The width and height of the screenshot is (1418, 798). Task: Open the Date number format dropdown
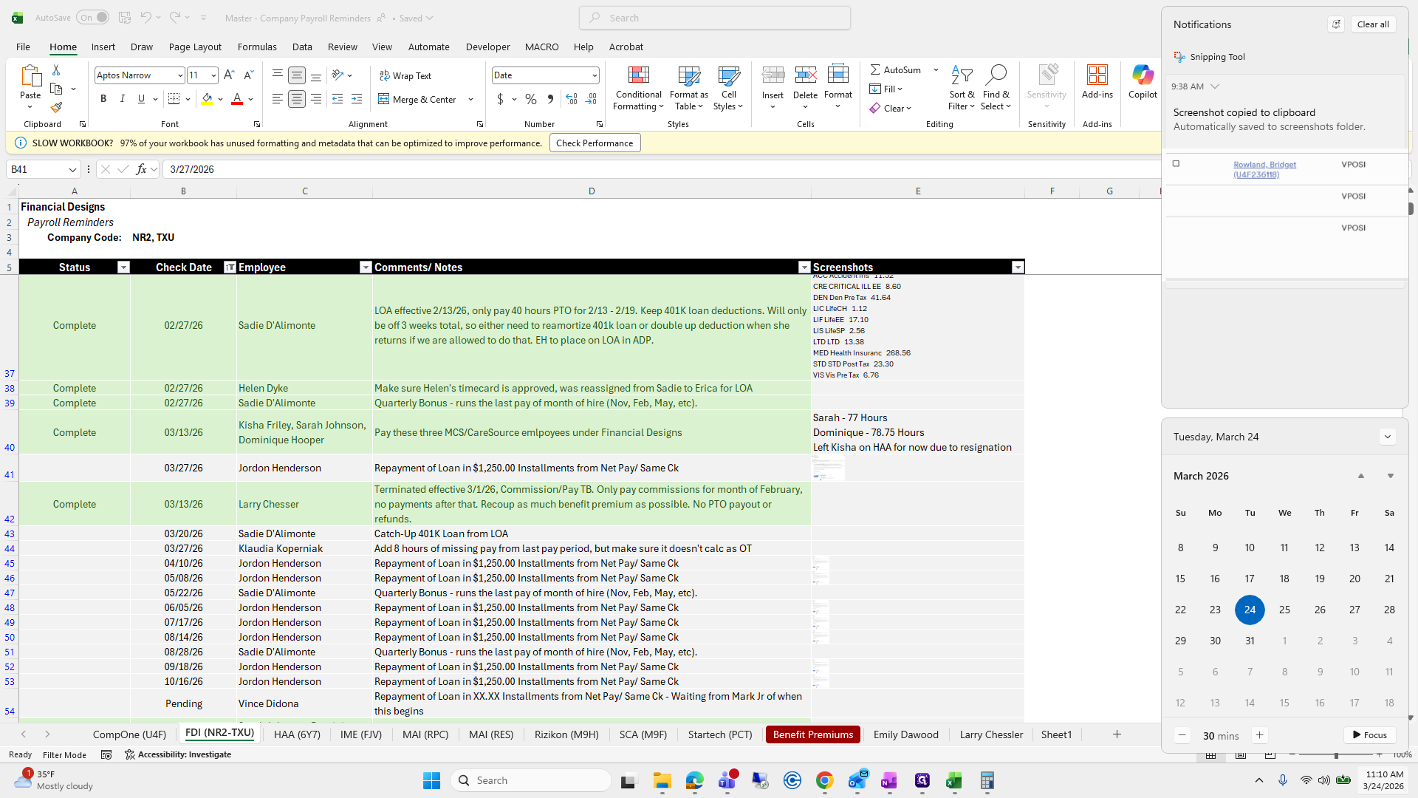594,75
